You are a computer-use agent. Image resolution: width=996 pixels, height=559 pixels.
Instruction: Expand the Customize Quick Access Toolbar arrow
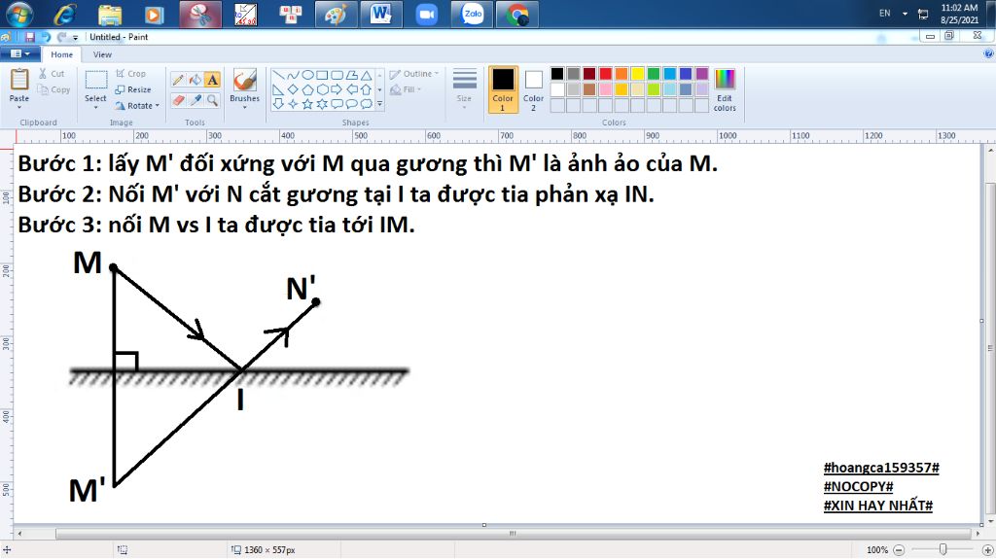76,38
